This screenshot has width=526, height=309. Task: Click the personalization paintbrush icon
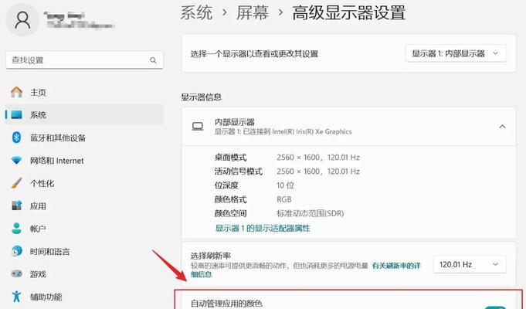[x=16, y=183]
